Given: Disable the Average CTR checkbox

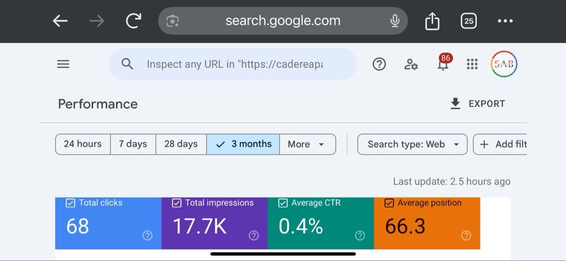Looking at the screenshot, I should (x=283, y=203).
